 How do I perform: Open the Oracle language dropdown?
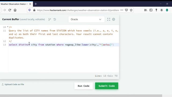pyautogui.click(x=86, y=19)
